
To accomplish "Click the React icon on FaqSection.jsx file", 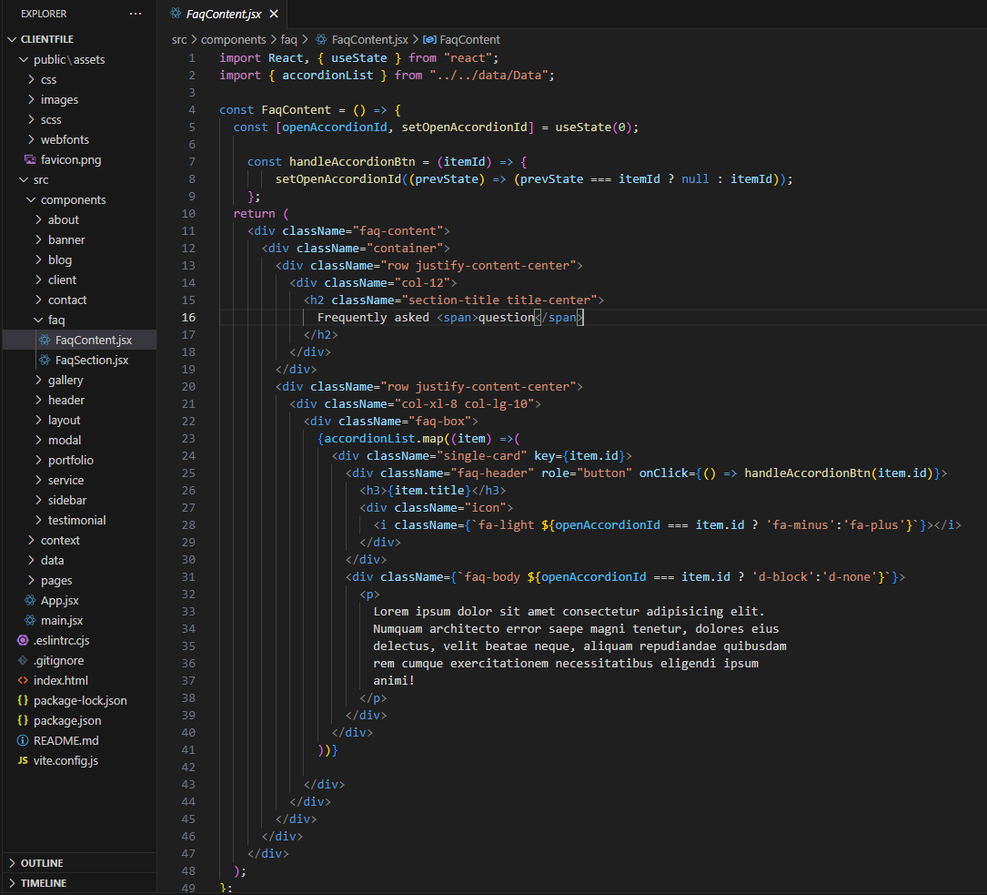I will pyautogui.click(x=45, y=360).
